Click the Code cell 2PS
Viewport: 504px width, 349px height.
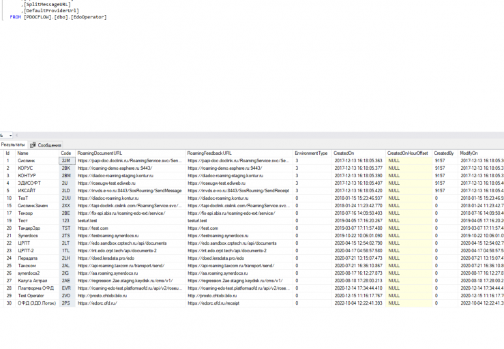[x=68, y=303]
